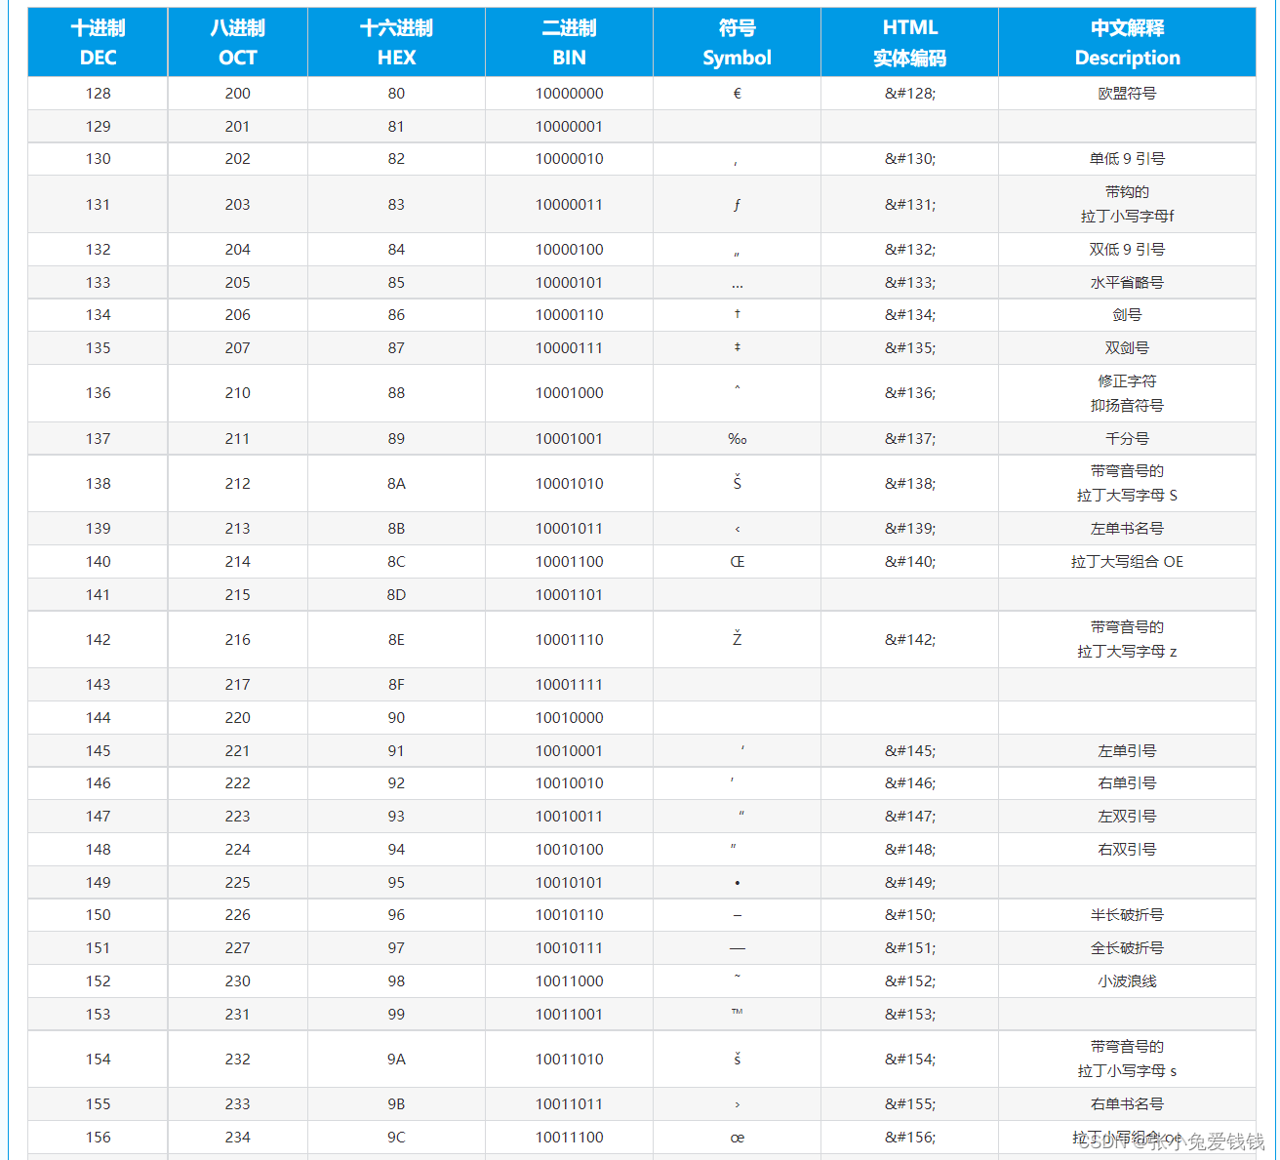Select the description 水平省略号
1280x1160 pixels.
click(1127, 283)
